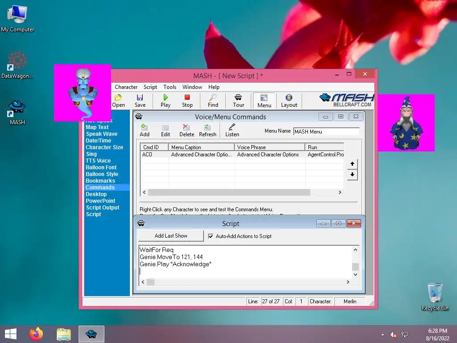Screen dimensions: 457x343
Task: Open Balloon Font in the sidebar
Action: 101,167
